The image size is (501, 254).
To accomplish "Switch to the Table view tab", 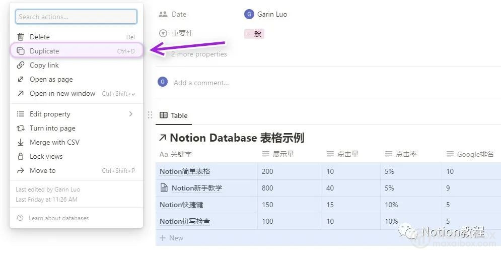I will click(x=174, y=115).
